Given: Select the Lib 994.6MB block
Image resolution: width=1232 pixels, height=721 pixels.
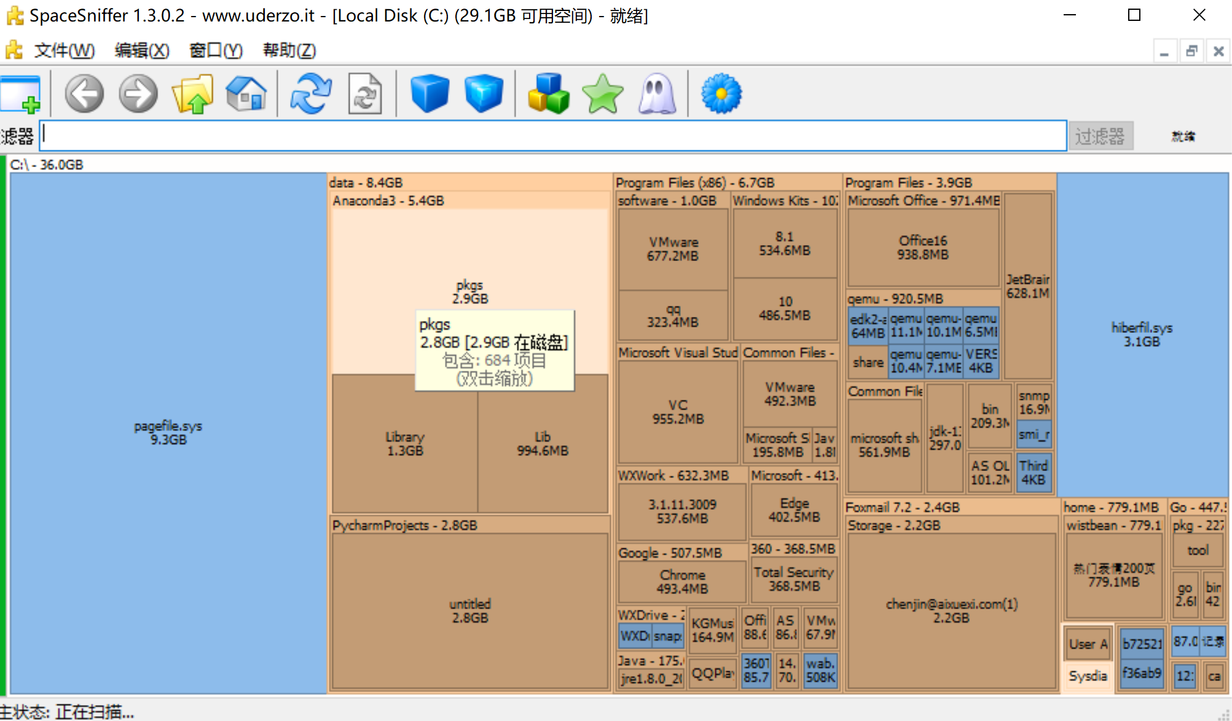Looking at the screenshot, I should [543, 443].
